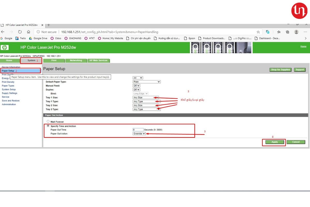Open the Trello bookmark
Screen dimensions: 310x207
tap(21, 38)
